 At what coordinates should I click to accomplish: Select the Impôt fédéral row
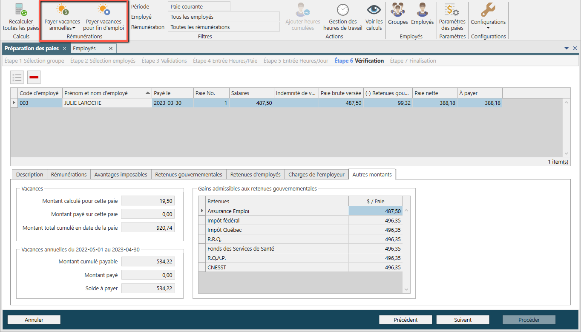[x=300, y=221]
